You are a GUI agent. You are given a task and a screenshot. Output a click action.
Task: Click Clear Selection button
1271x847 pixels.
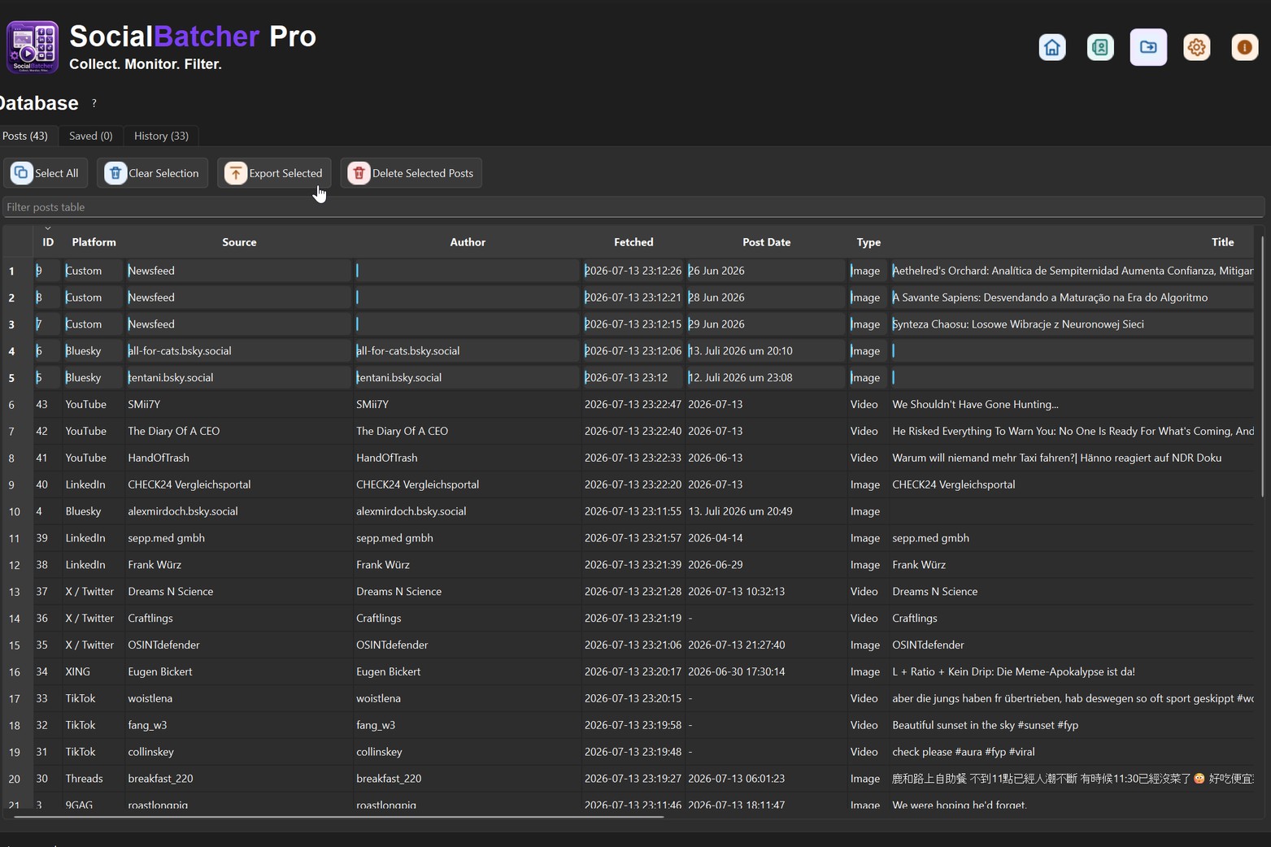point(152,173)
